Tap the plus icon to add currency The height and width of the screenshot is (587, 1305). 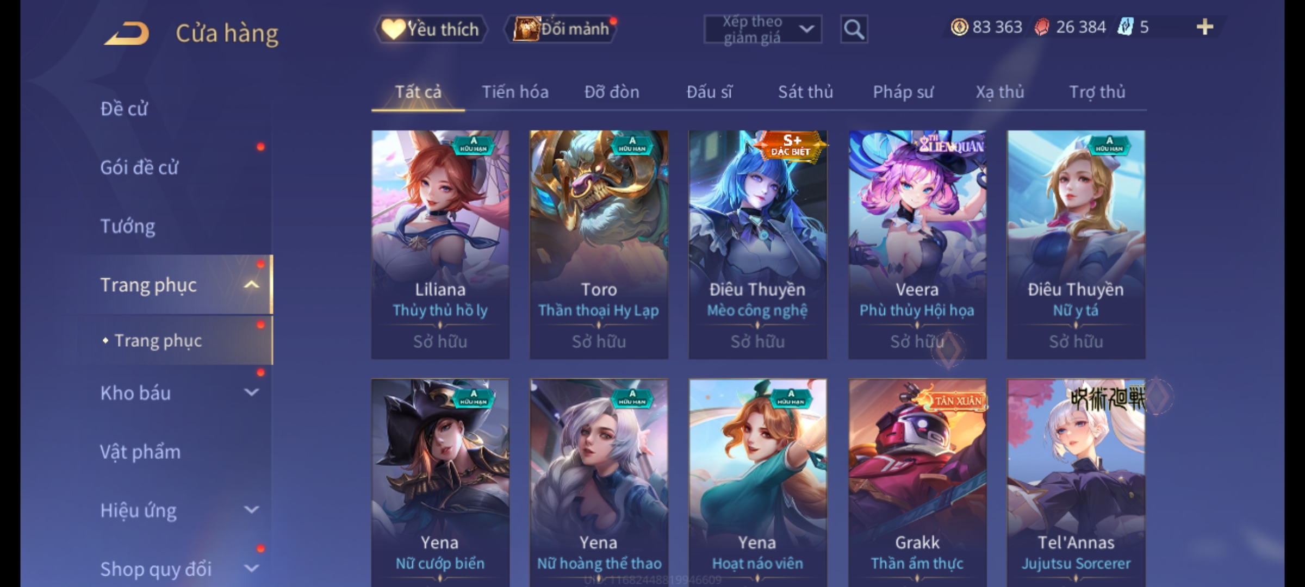pos(1205,27)
